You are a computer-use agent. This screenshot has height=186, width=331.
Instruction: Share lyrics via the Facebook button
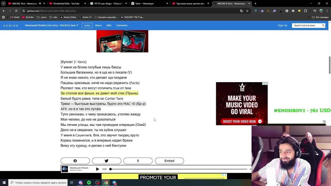(x=75, y=161)
